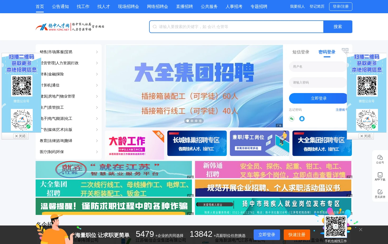Focus the 用户名 input field
388x244 pixels.
pyautogui.click(x=318, y=67)
